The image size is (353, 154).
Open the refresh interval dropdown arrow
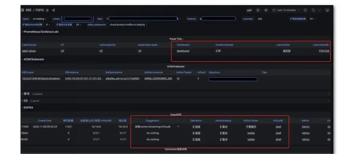tap(319, 10)
